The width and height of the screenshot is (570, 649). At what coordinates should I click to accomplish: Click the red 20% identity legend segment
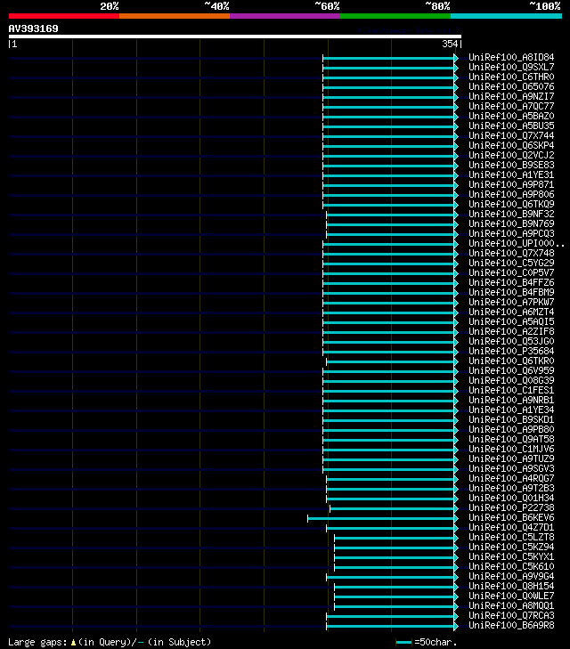[x=64, y=16]
